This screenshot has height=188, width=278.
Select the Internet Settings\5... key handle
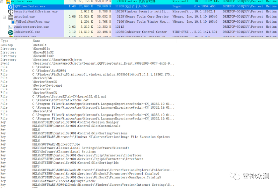point(103,185)
